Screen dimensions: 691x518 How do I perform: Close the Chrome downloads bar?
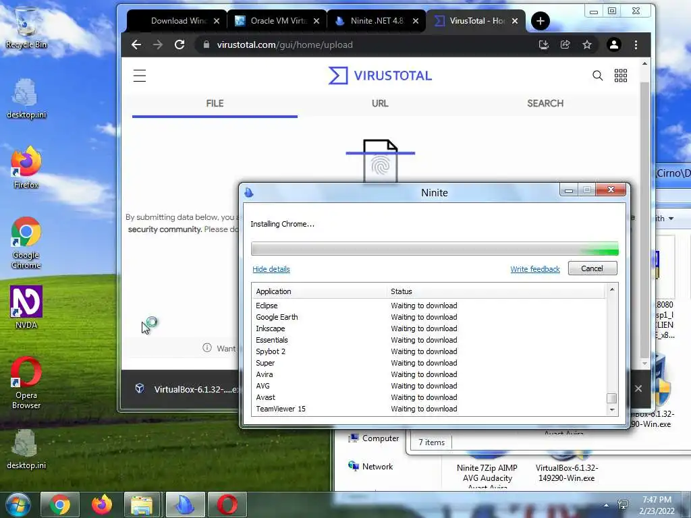[x=638, y=388]
